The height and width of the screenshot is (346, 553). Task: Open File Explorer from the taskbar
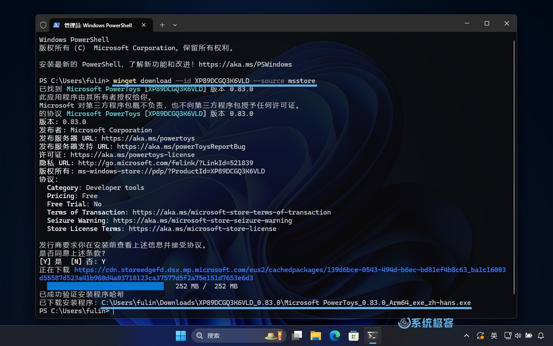(316, 336)
